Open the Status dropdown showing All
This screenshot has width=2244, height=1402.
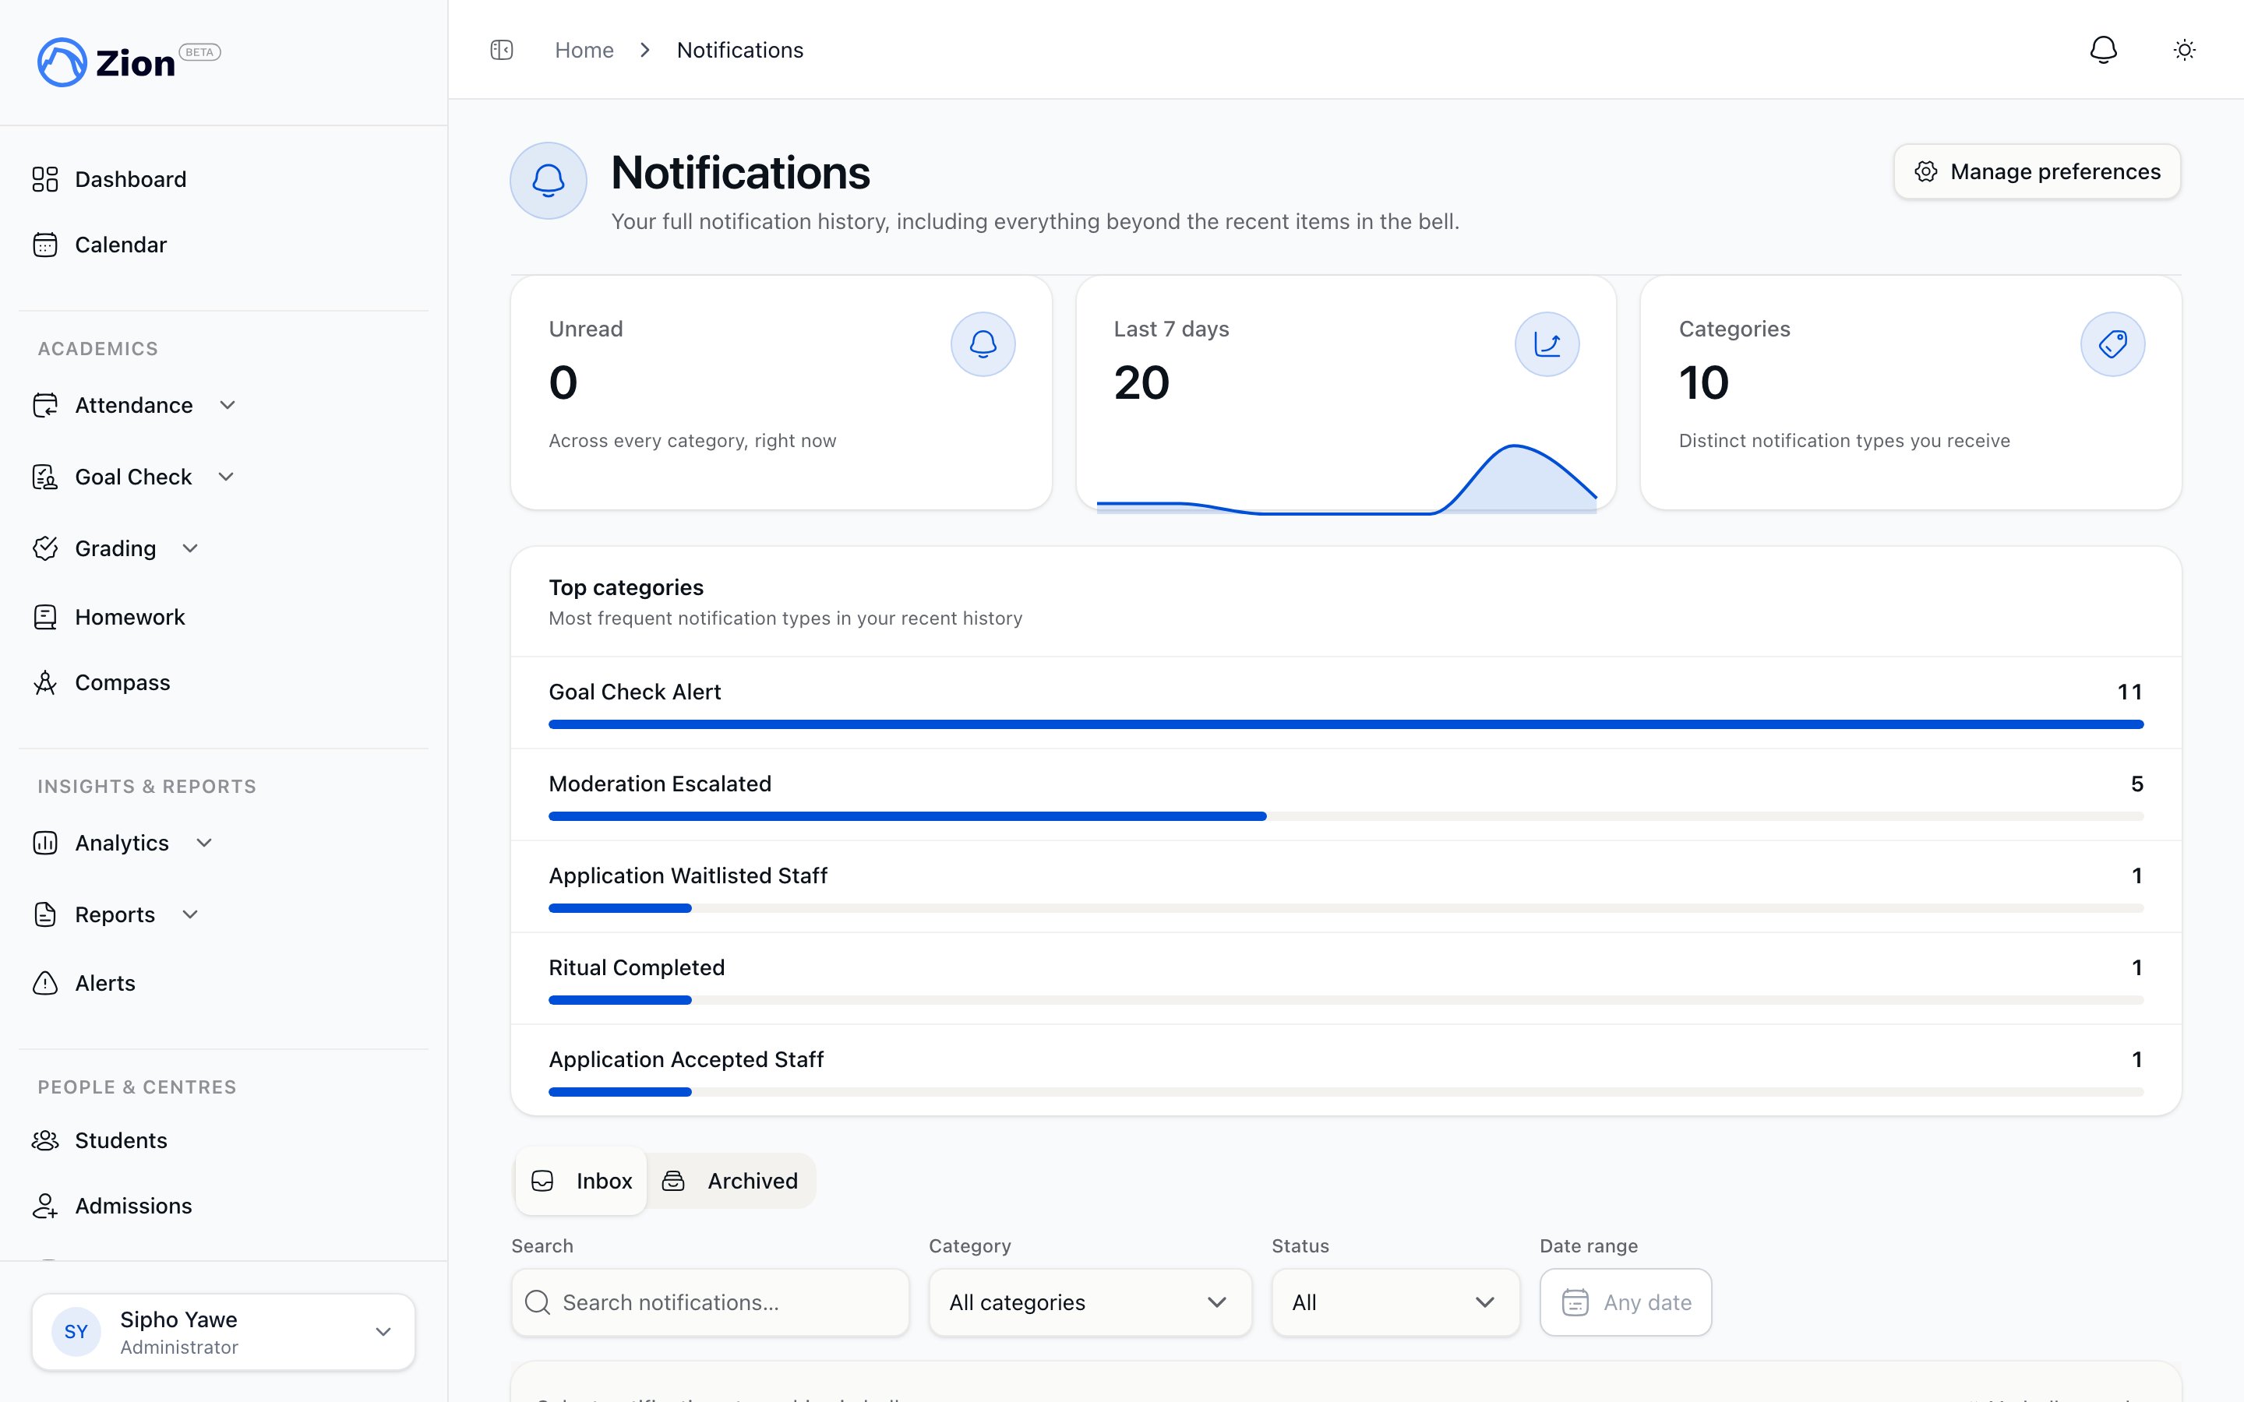click(1395, 1303)
